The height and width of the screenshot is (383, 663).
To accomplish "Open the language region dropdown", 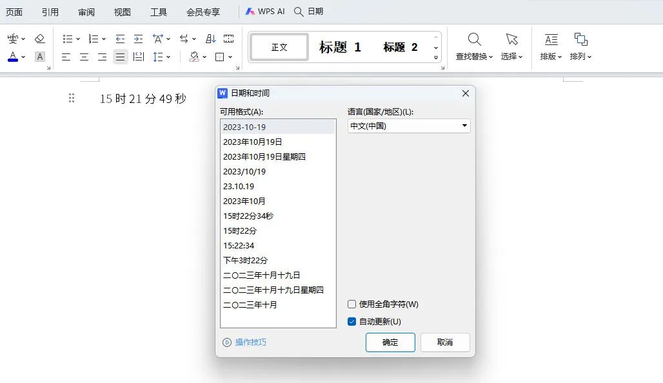I will [465, 126].
